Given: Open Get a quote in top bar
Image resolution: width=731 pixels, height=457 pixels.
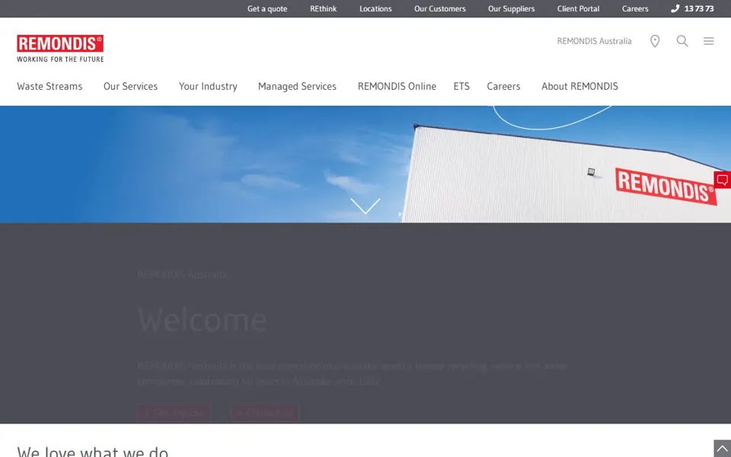Looking at the screenshot, I should tap(267, 8).
